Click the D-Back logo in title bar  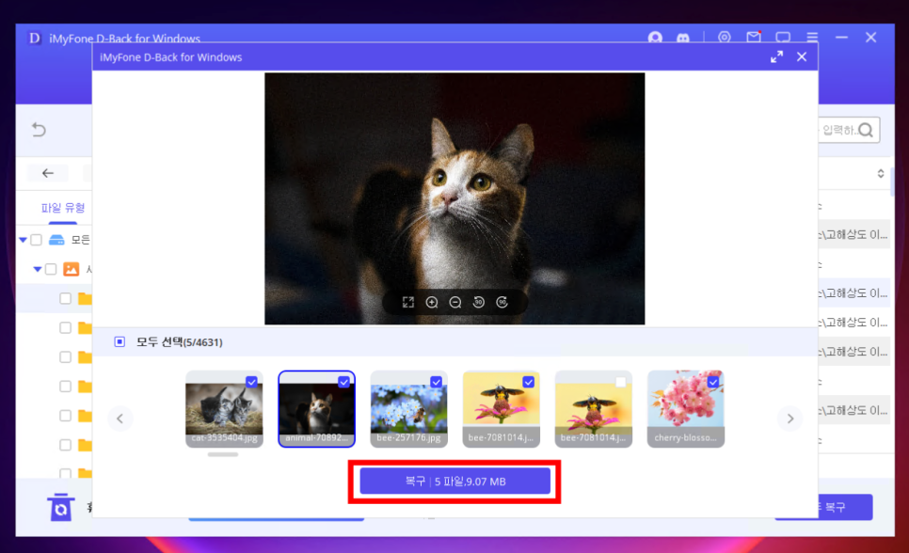pyautogui.click(x=34, y=39)
